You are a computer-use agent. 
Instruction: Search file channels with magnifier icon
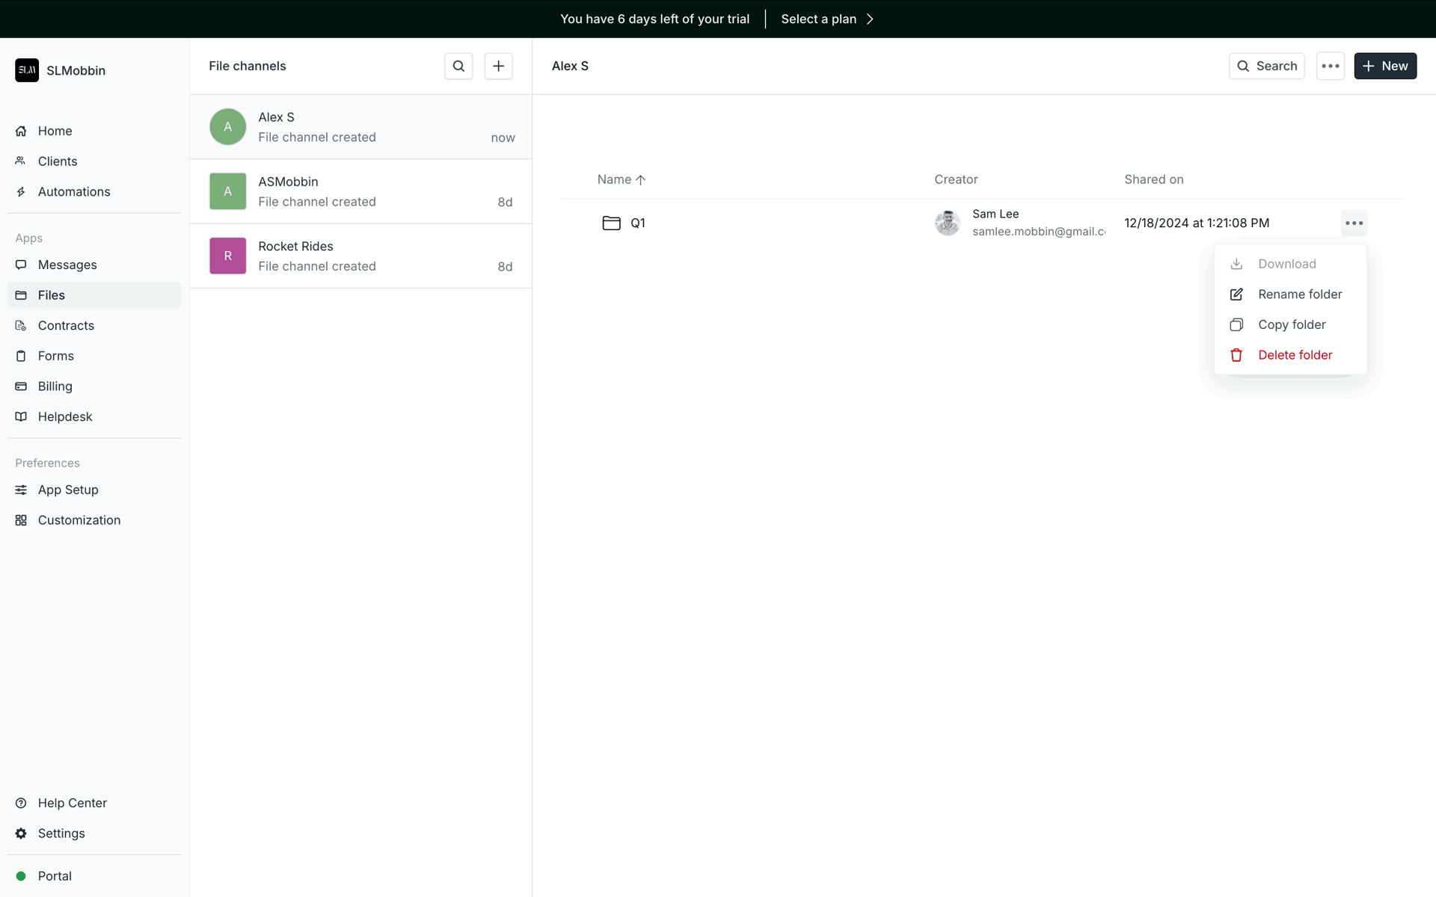pos(458,66)
